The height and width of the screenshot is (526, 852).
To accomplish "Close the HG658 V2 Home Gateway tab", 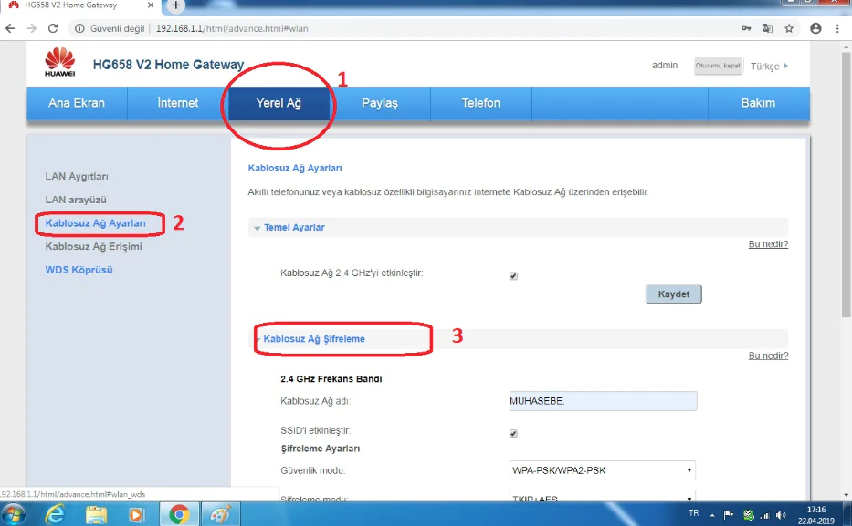I will click(x=151, y=5).
